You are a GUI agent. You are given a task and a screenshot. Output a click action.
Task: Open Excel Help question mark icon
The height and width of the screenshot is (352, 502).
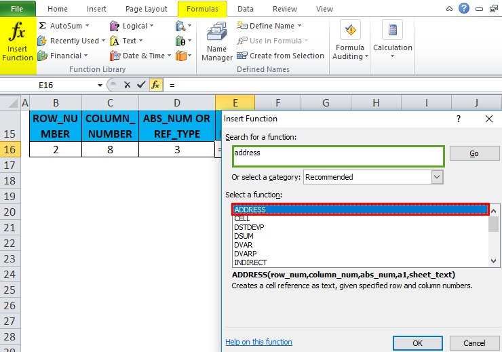click(x=464, y=8)
